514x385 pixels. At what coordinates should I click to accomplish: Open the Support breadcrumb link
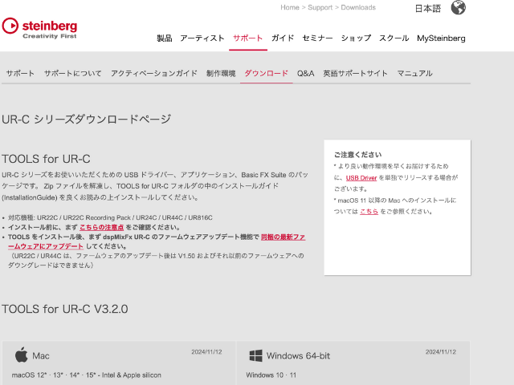tap(320, 7)
